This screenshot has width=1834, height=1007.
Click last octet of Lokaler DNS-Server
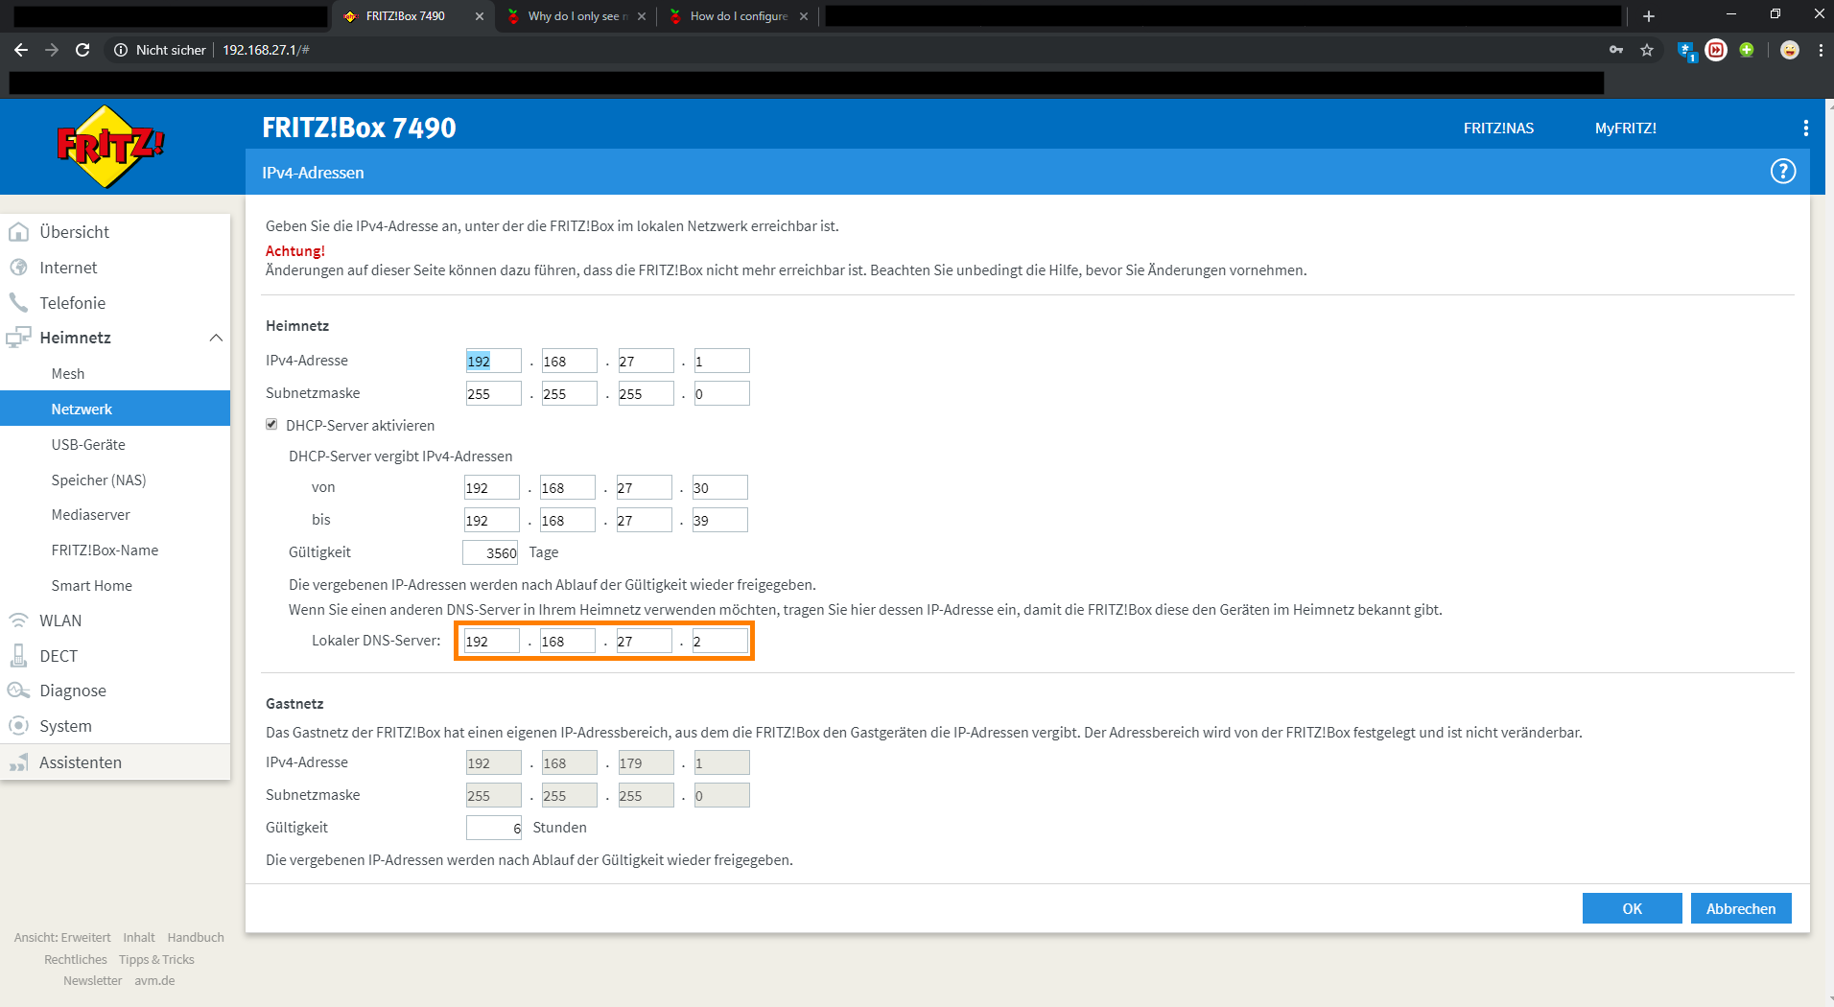[x=719, y=641]
